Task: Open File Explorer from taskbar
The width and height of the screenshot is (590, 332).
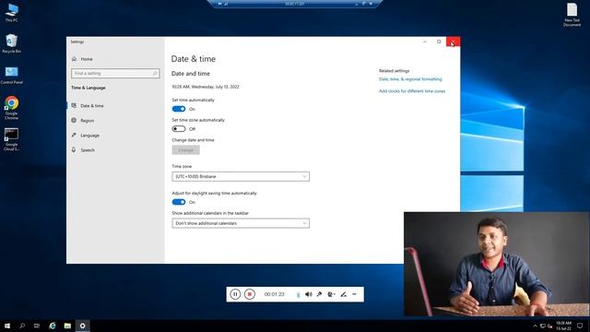Action: [67, 326]
